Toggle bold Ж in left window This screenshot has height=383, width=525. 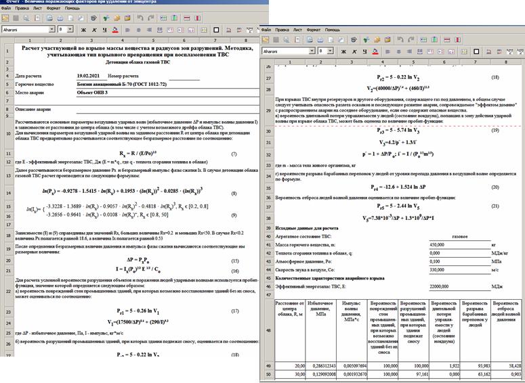click(x=82, y=30)
